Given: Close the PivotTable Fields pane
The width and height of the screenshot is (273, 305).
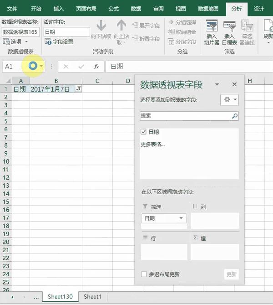Looking at the screenshot, I should 234,84.
